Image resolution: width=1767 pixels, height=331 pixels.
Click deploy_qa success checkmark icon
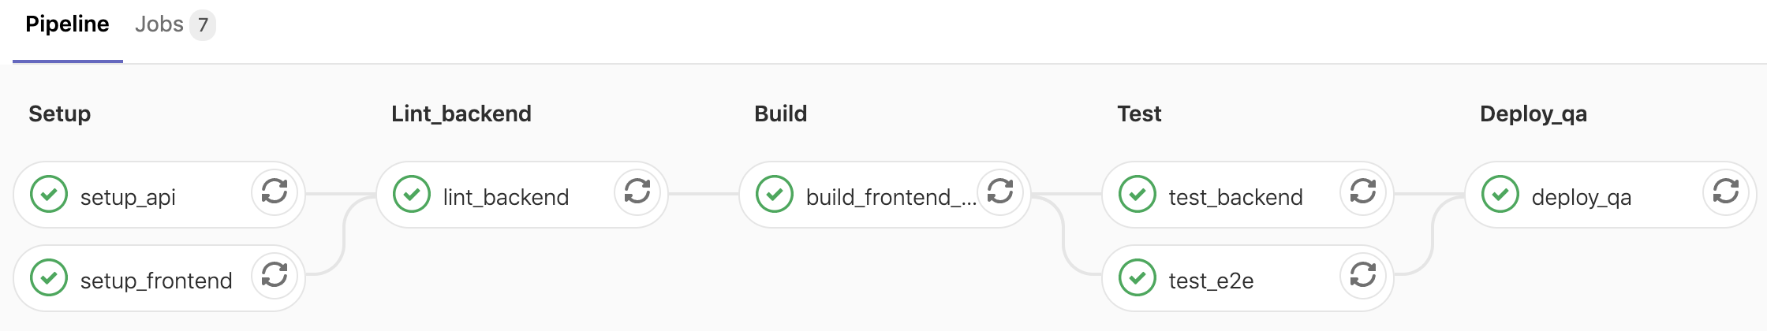[x=1500, y=195]
